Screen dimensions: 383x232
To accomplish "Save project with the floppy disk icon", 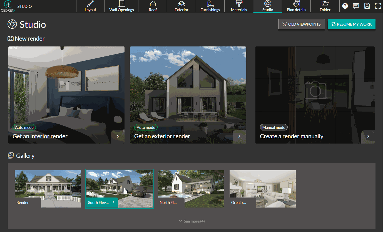I will tap(367, 6).
